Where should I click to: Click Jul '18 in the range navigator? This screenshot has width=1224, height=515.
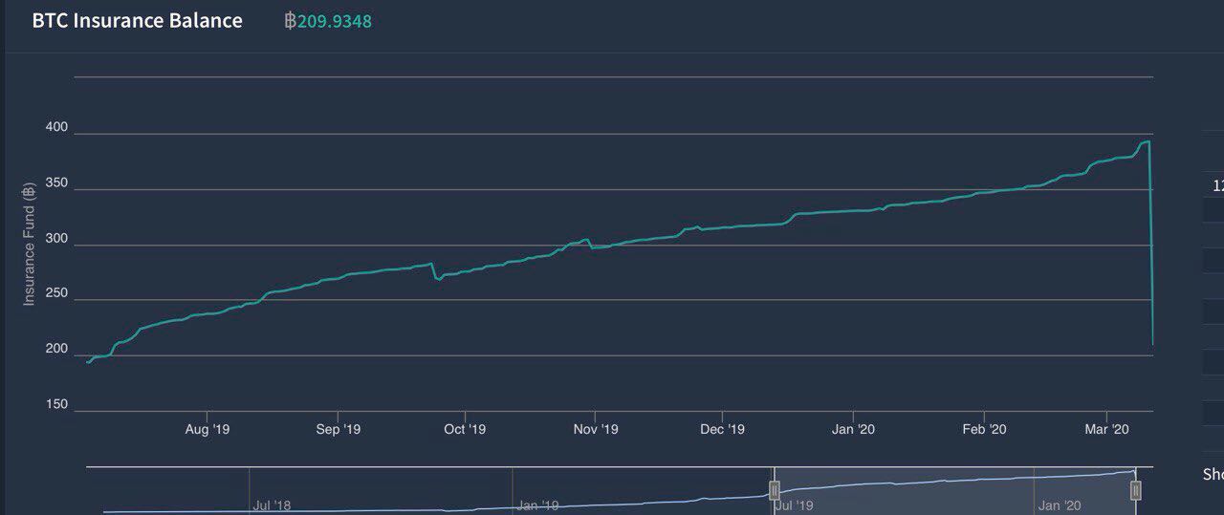272,504
